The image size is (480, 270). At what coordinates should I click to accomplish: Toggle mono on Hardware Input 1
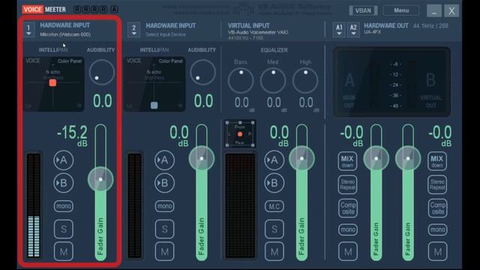click(x=64, y=206)
